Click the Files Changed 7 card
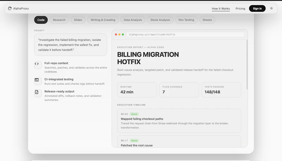 point(179,90)
